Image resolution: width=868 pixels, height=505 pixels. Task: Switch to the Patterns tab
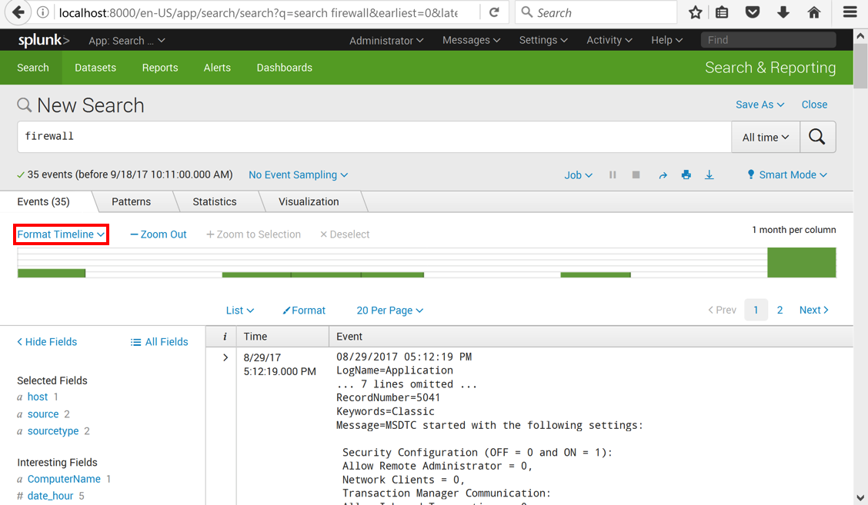131,202
